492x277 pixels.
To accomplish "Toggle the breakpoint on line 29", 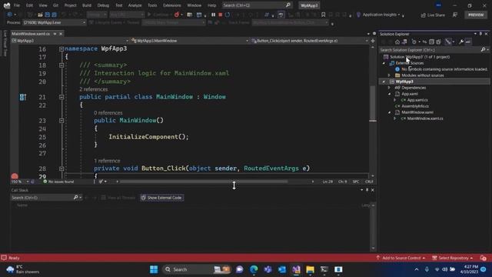I will [15, 176].
